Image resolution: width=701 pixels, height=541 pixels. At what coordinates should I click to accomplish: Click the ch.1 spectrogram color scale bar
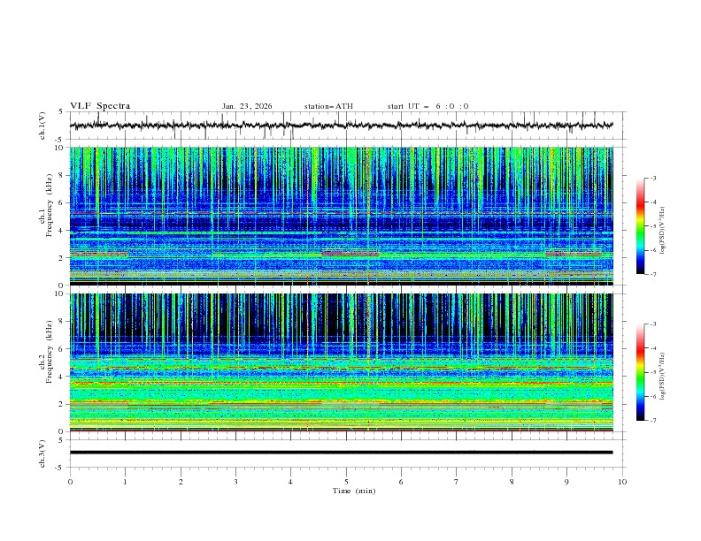point(640,226)
